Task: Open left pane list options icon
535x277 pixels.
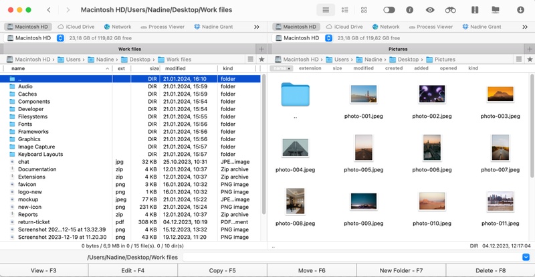Action: (x=250, y=59)
